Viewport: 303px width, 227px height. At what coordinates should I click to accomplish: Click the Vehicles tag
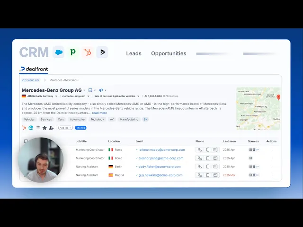point(29,120)
